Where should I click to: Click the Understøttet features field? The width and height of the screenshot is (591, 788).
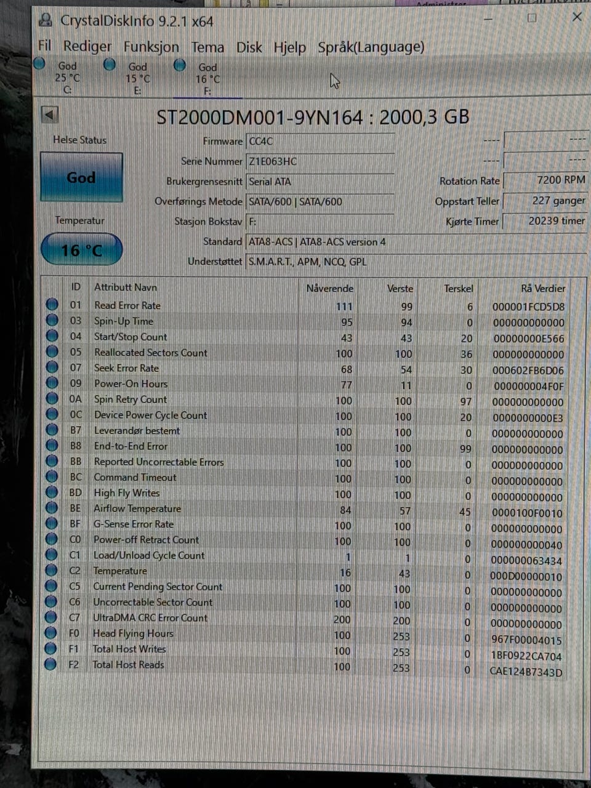[x=416, y=262]
